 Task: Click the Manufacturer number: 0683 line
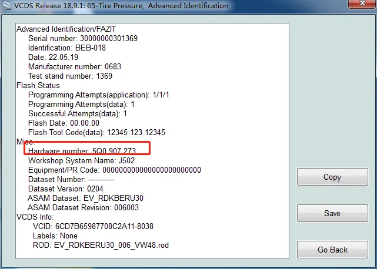point(75,66)
